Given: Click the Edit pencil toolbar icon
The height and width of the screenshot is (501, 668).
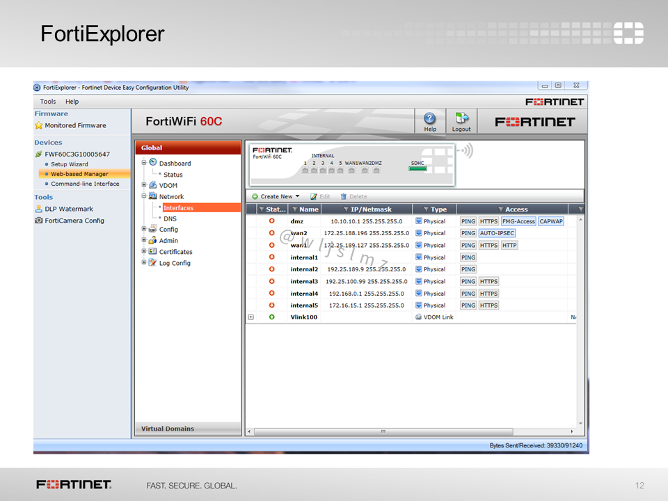Looking at the screenshot, I should (314, 196).
